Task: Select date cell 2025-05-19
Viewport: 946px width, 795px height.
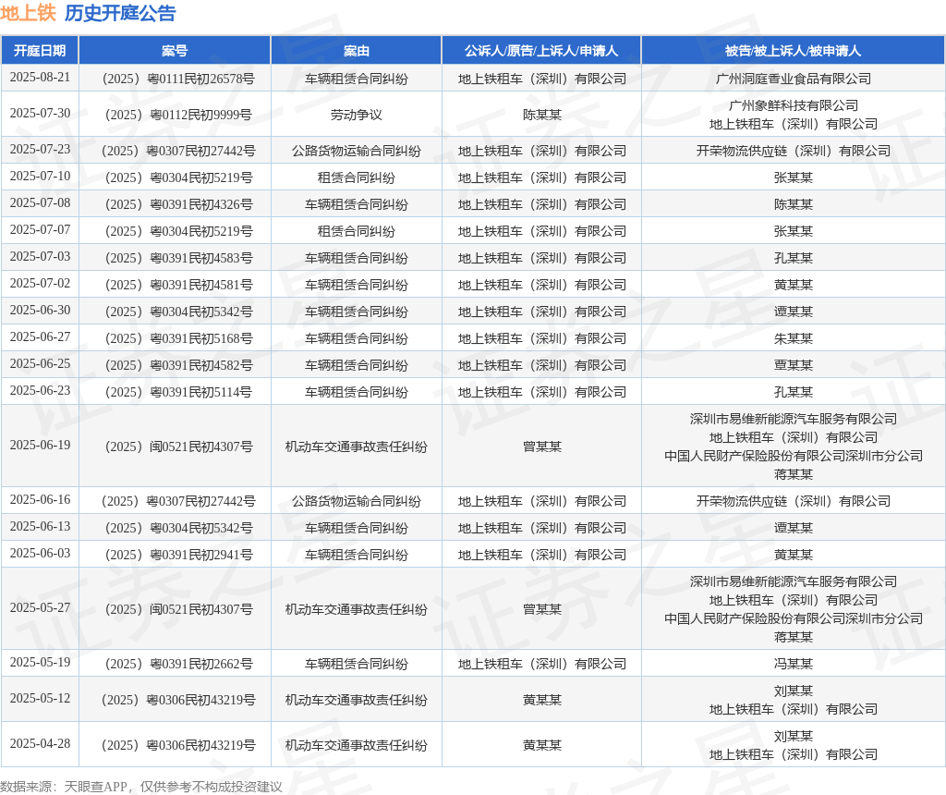Action: (40, 662)
